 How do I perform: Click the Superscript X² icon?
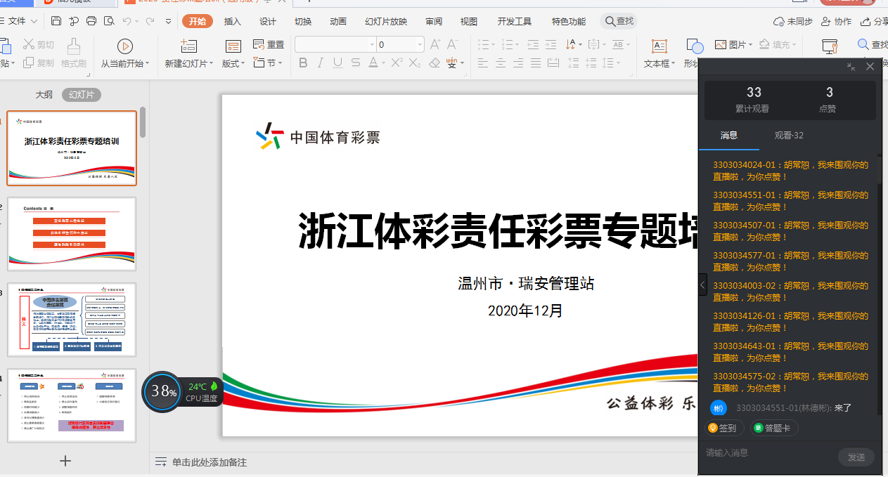(397, 63)
